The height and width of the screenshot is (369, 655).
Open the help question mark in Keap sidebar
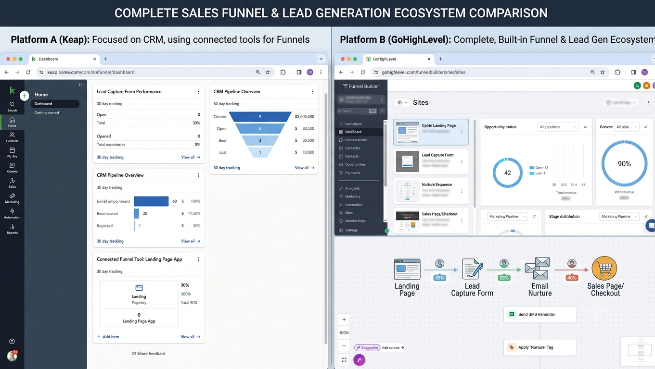[12, 342]
